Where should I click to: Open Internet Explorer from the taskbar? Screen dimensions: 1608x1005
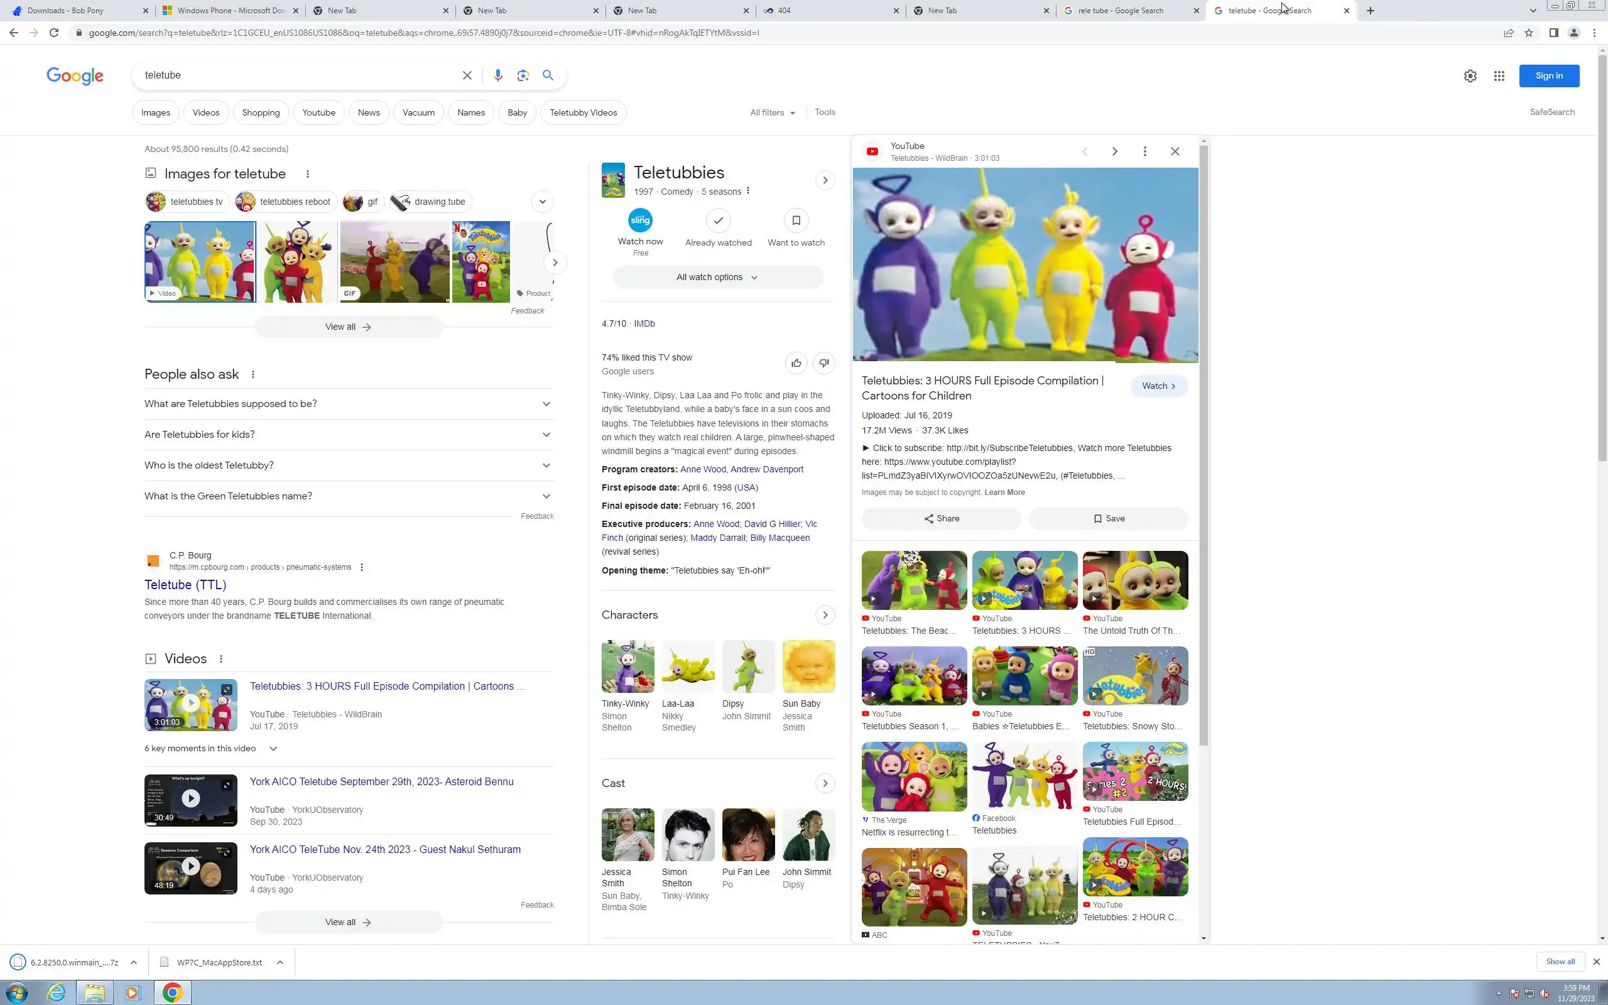[x=57, y=992]
